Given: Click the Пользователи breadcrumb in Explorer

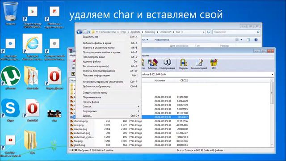Looking at the screenshot, I should coord(107,32).
